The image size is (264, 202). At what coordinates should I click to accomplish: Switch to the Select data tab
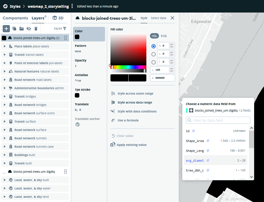tap(158, 18)
